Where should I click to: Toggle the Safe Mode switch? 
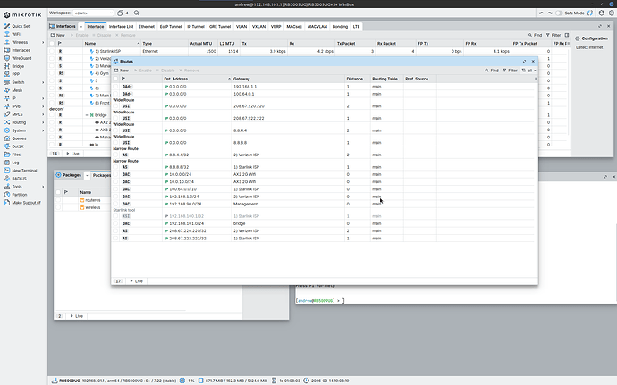(x=559, y=13)
